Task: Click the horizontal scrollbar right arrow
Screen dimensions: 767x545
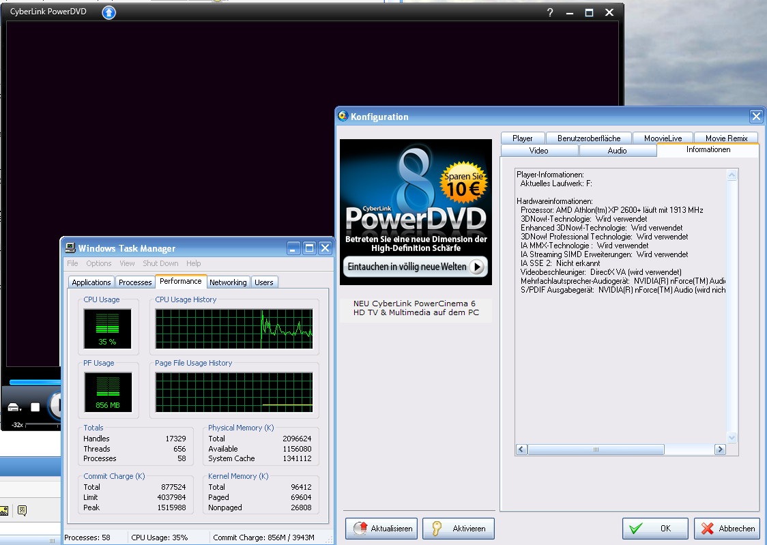Action: pyautogui.click(x=719, y=450)
